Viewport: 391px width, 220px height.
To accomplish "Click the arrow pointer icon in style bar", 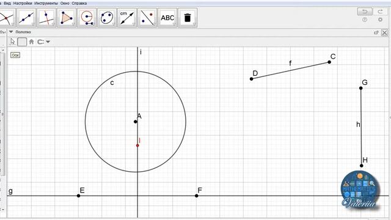I will tap(12, 42).
